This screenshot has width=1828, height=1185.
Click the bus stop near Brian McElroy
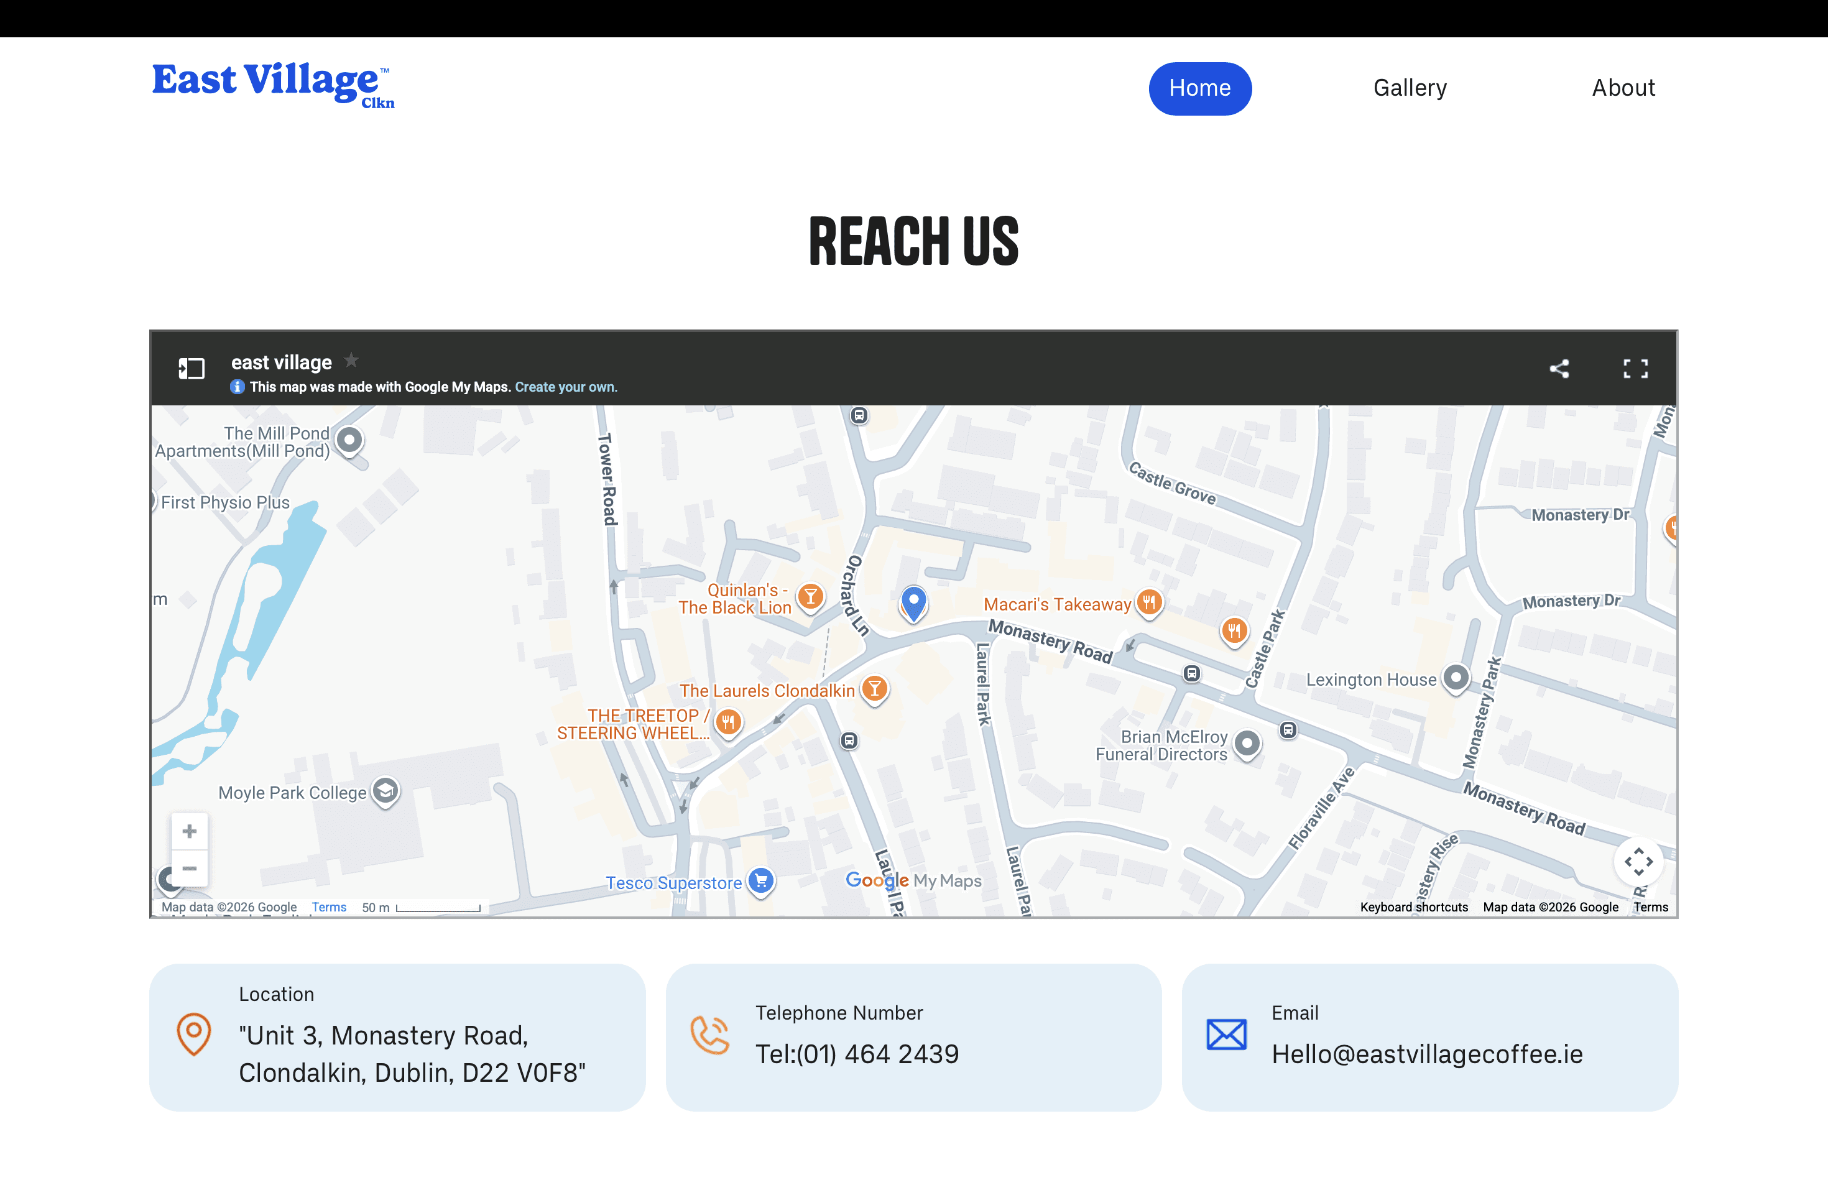point(1288,729)
